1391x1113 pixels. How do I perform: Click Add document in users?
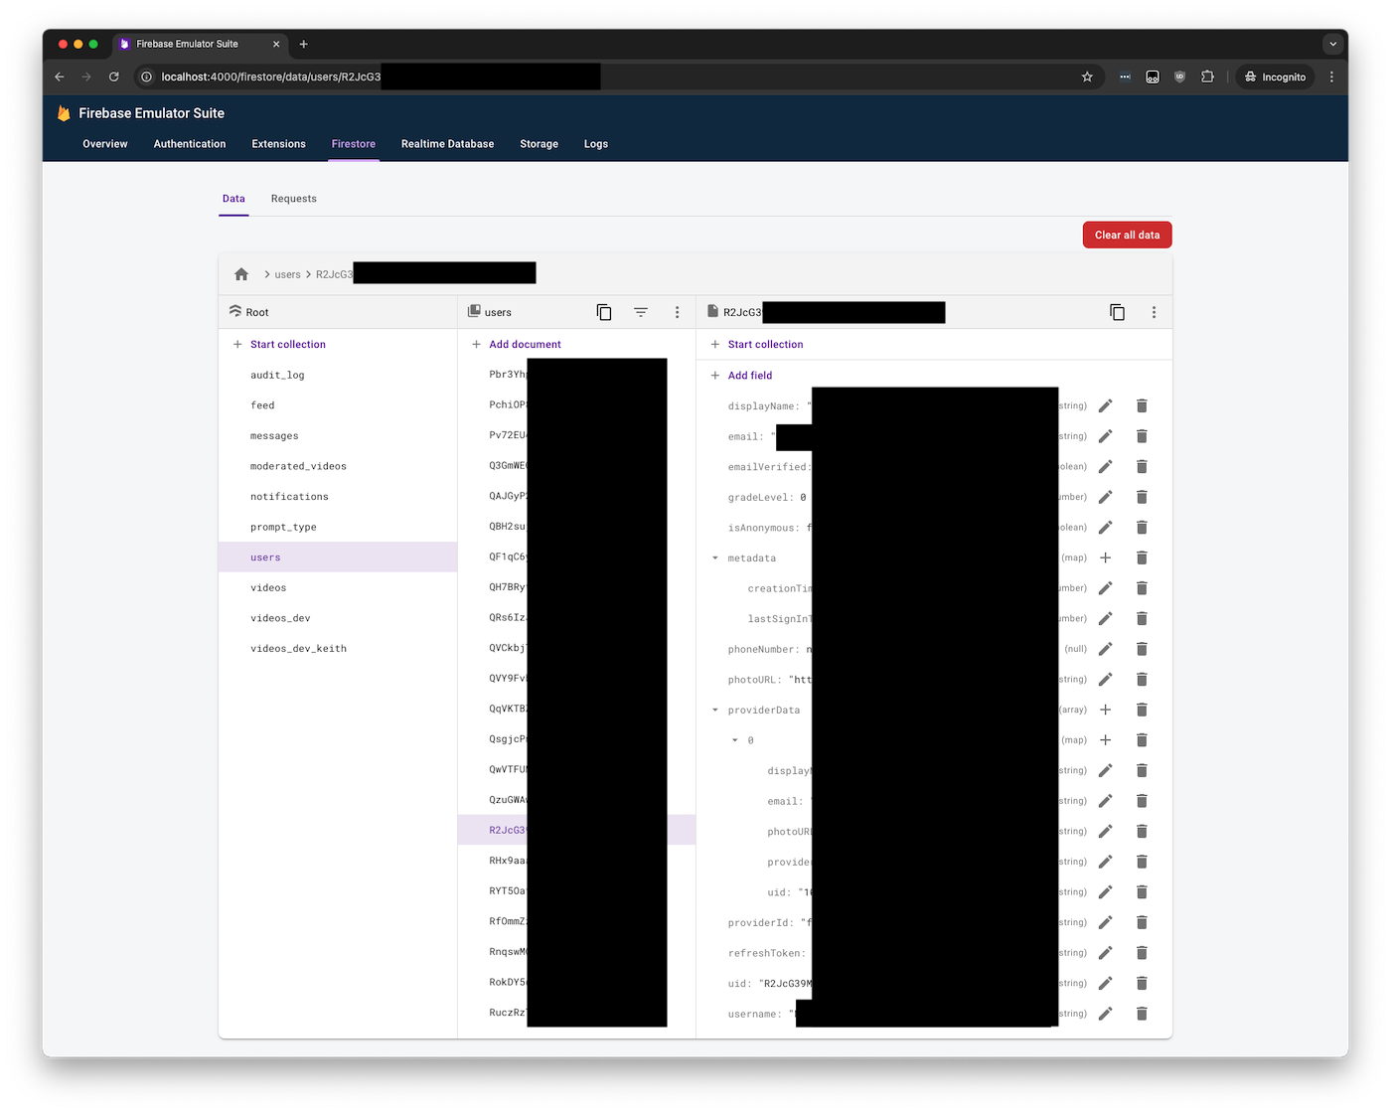point(526,344)
